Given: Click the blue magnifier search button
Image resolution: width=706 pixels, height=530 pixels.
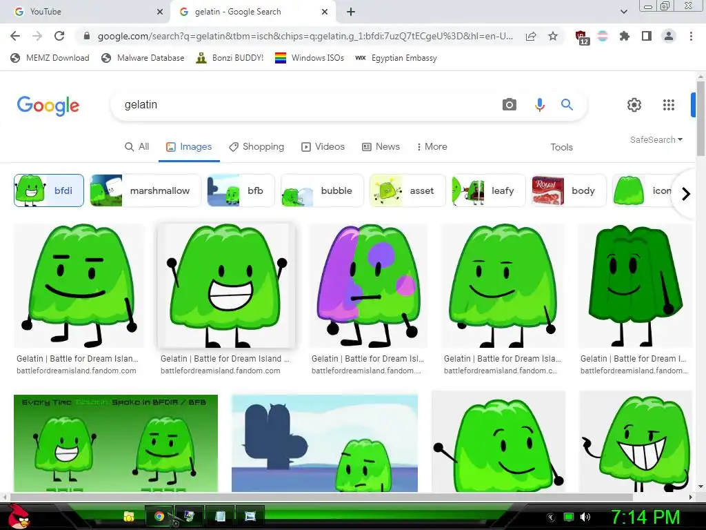Looking at the screenshot, I should (567, 105).
